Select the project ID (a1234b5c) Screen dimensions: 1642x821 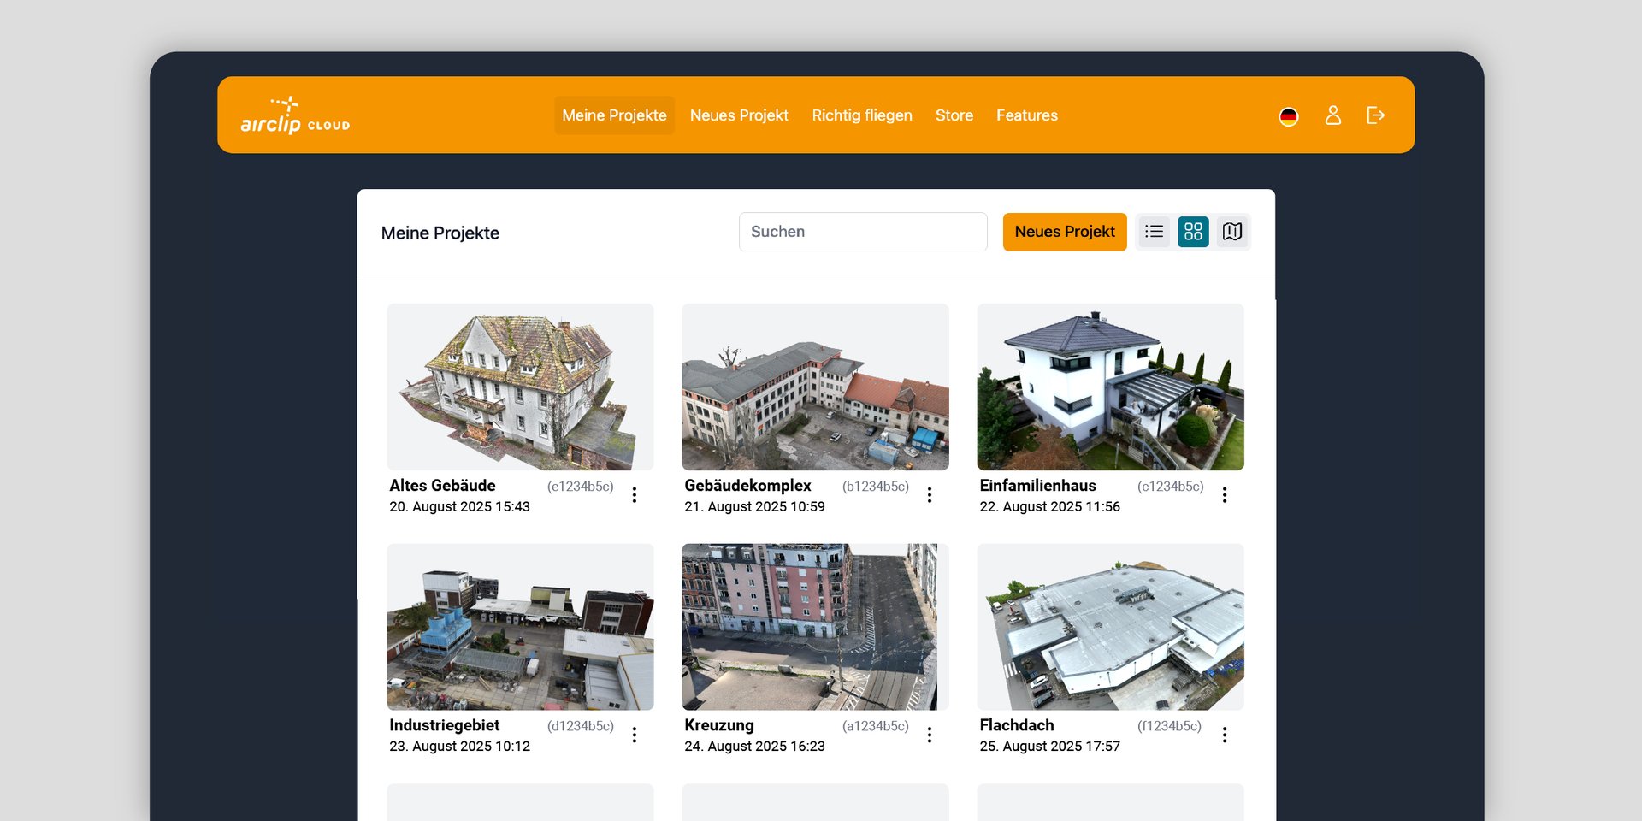876,726
